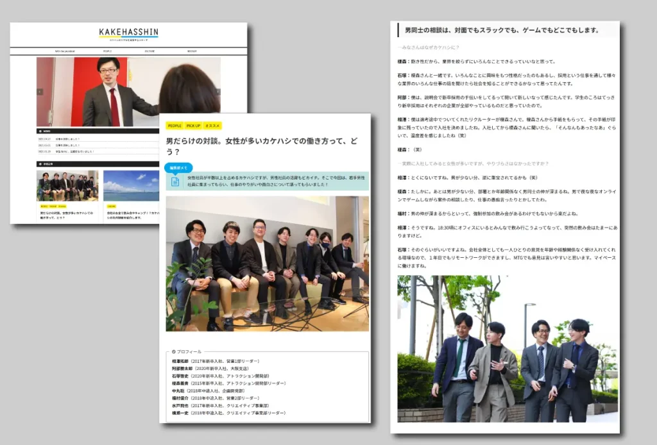Click the KAKEHASSHIN site logo
The image size is (657, 445).
point(128,32)
